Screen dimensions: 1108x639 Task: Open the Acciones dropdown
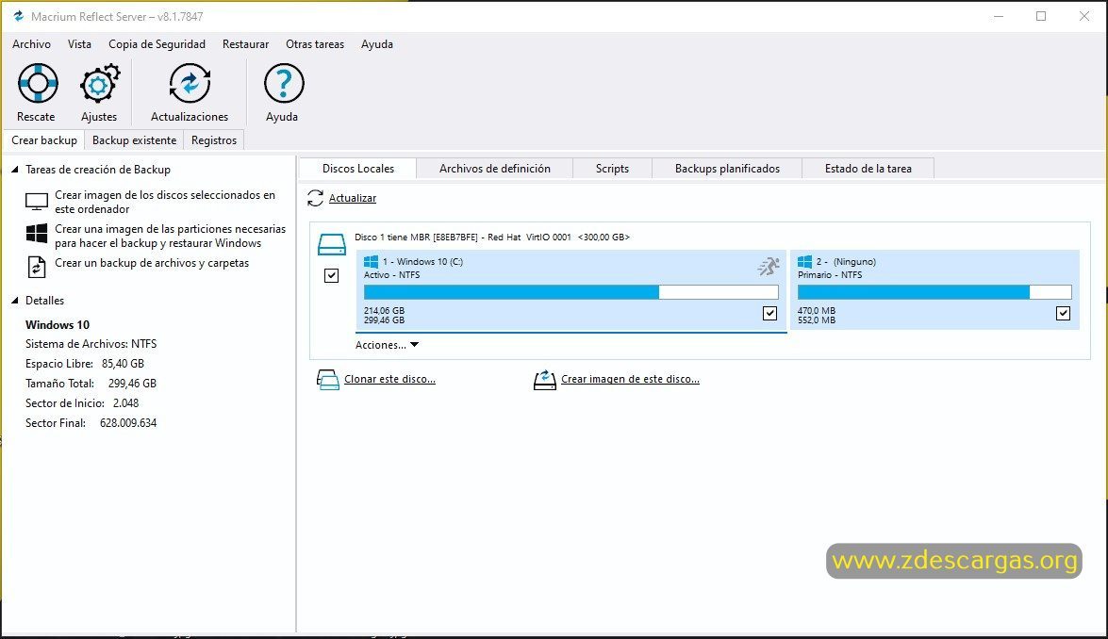(387, 345)
